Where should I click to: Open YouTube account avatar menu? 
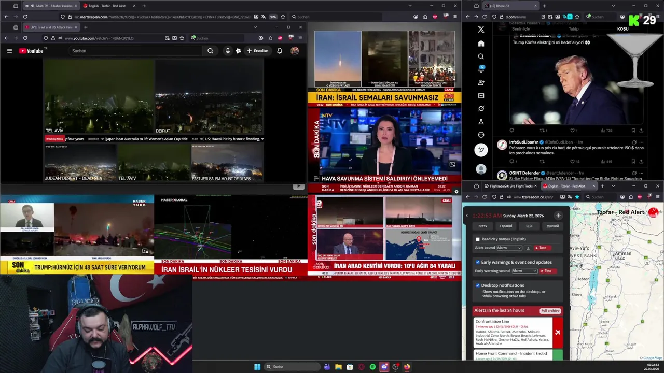[295, 51]
